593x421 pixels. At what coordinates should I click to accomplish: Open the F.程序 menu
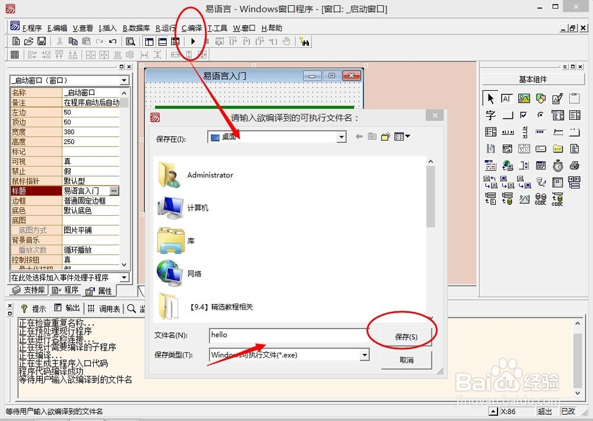tap(32, 28)
